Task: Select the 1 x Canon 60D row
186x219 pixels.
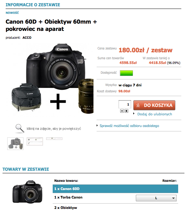Action: [115, 189]
